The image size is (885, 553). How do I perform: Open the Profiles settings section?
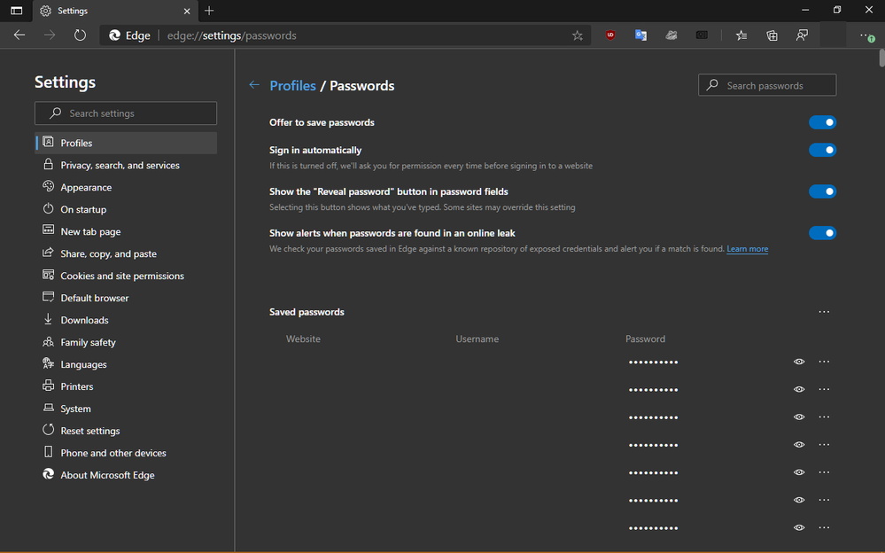(x=126, y=143)
